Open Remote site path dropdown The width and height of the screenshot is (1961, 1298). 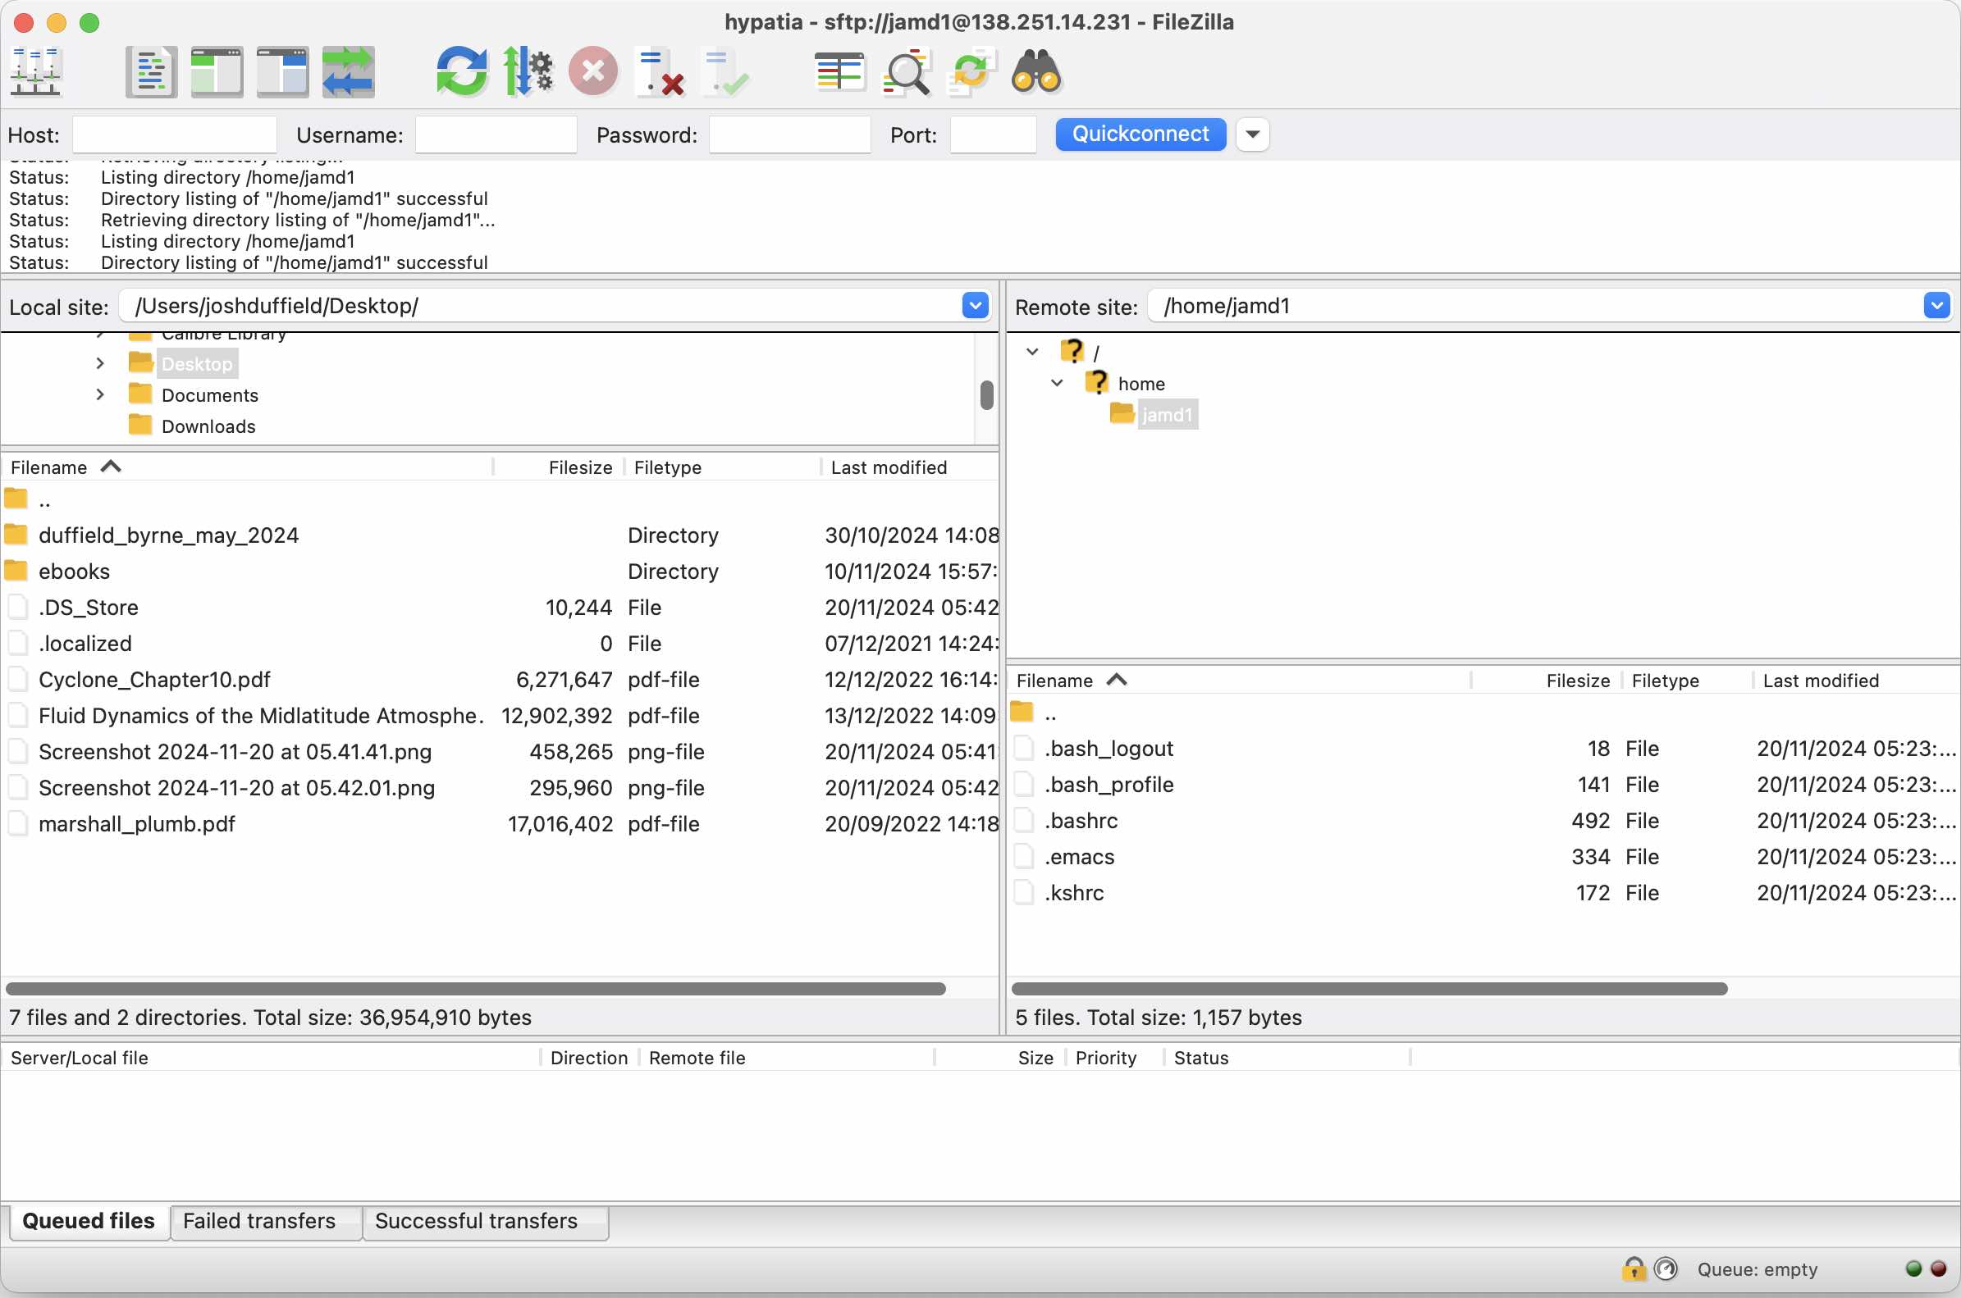1936,306
